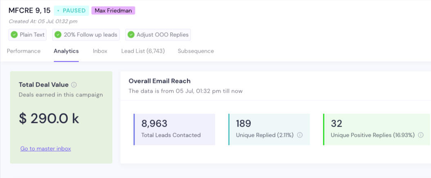Select the green check on 20% Follow up leads
431x178 pixels.
coord(58,35)
